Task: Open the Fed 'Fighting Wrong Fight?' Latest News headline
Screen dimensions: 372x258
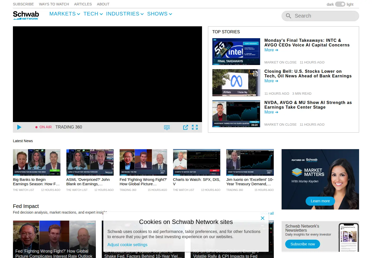Action: [x=143, y=182]
